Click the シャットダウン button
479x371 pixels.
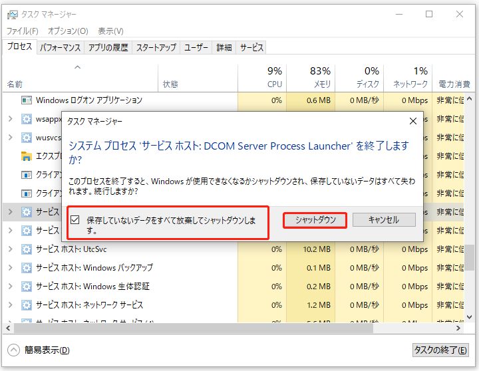point(315,220)
